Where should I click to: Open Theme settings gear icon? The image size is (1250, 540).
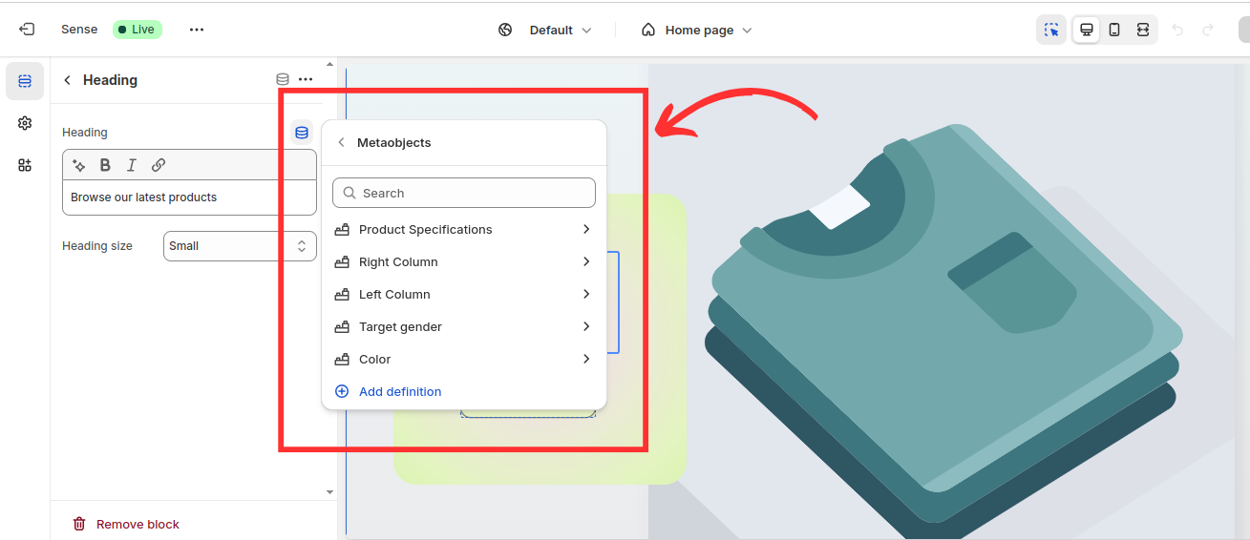(x=25, y=123)
